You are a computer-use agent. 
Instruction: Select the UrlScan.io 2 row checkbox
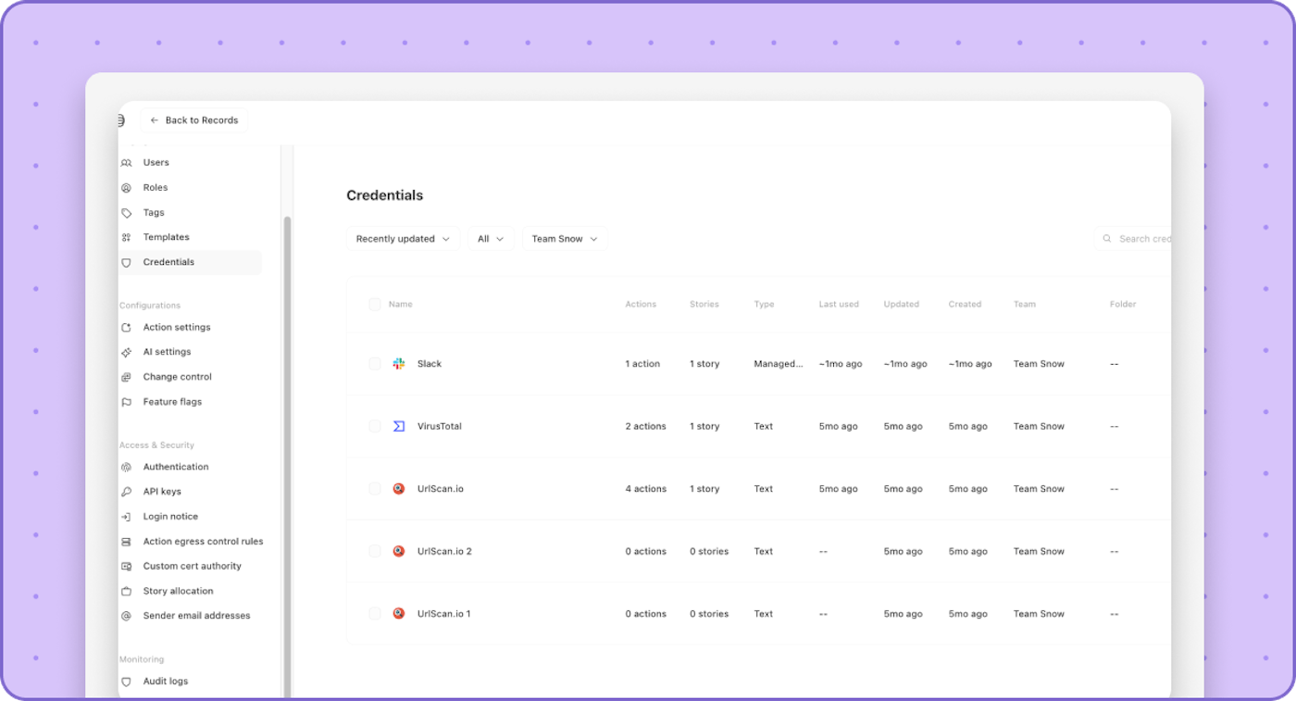click(x=375, y=552)
